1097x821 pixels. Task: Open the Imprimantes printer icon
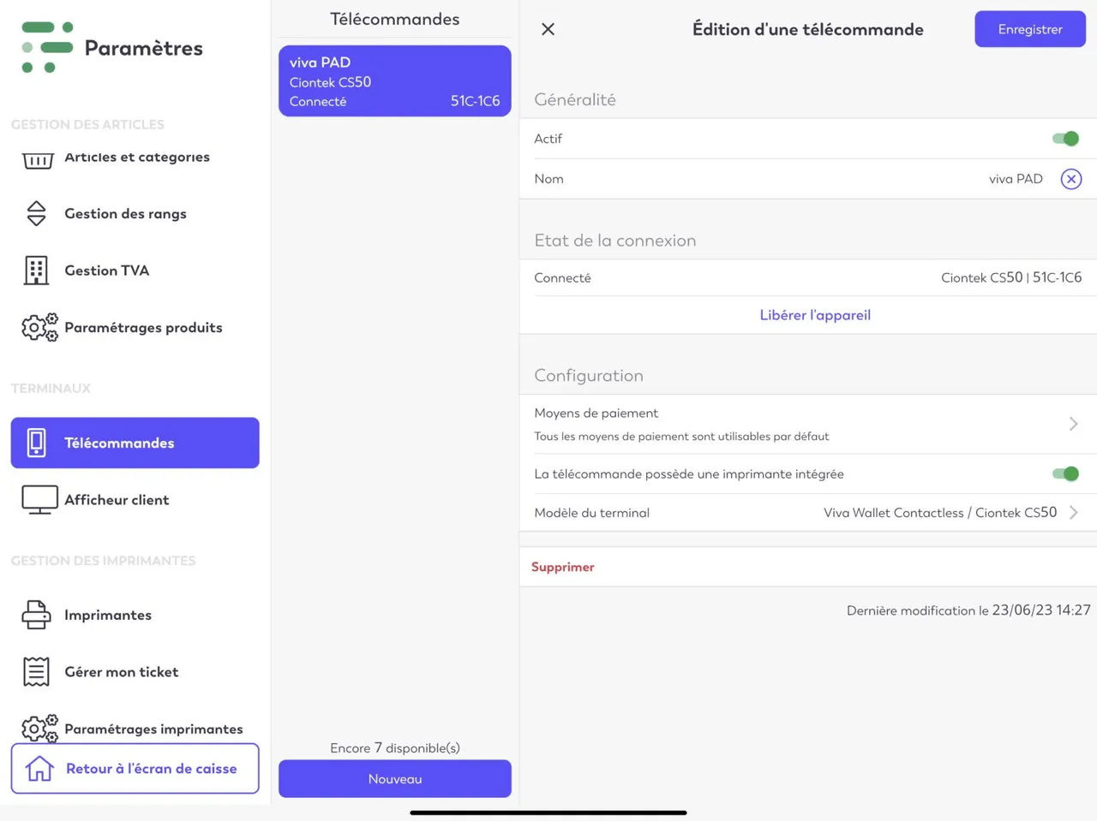(36, 615)
